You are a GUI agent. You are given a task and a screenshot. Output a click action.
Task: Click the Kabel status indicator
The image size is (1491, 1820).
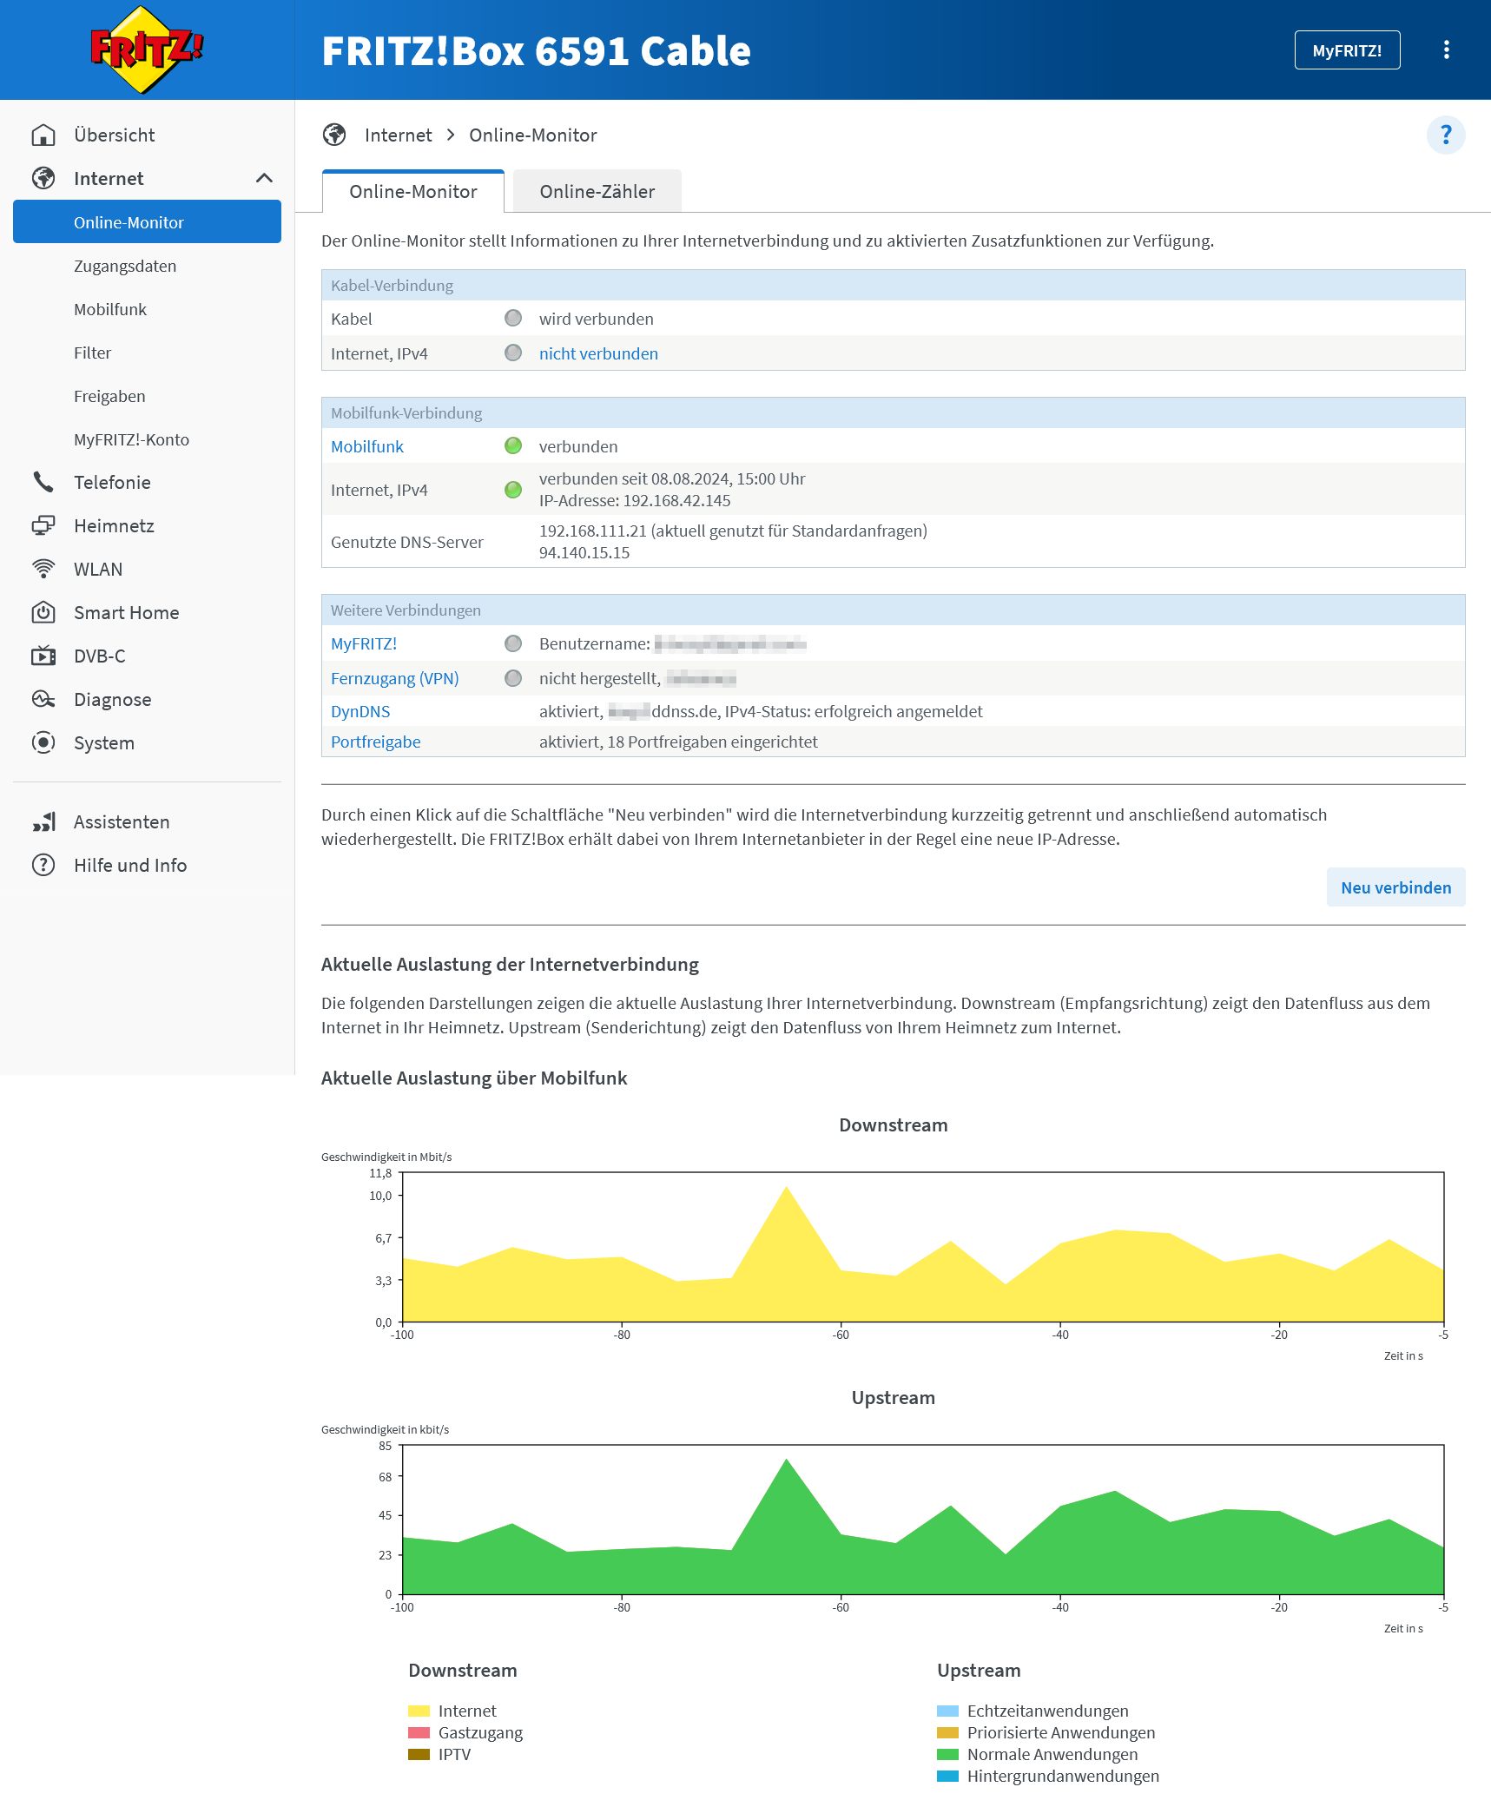tap(513, 318)
